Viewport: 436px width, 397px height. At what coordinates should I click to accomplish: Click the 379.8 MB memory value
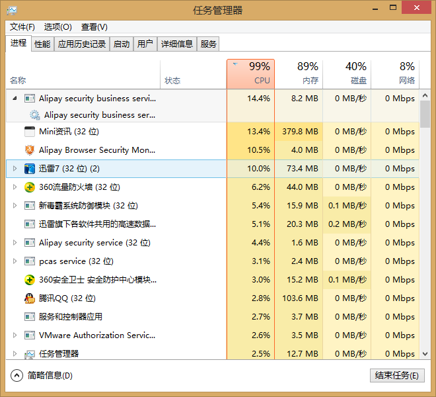(x=300, y=132)
